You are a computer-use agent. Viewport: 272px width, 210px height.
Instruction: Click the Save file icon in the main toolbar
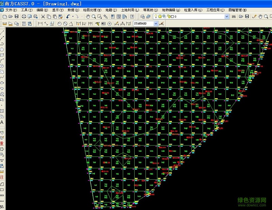[17, 16]
